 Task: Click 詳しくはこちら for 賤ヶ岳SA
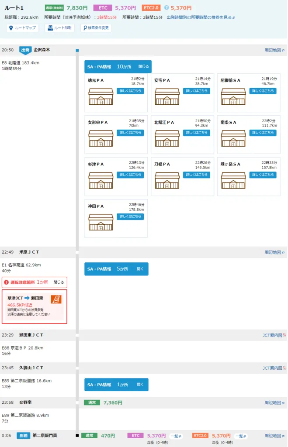pos(263,175)
